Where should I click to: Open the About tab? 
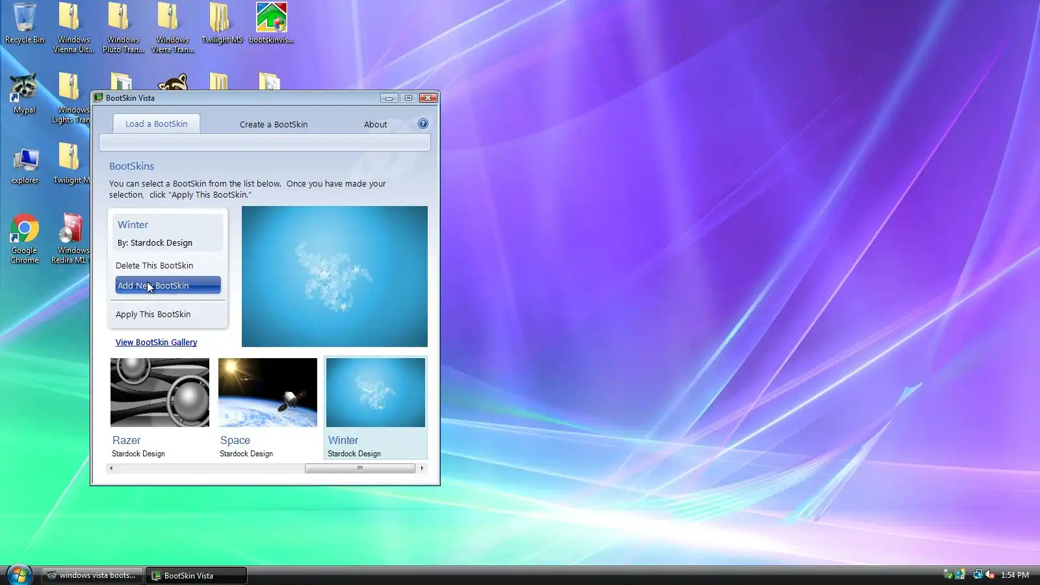pos(375,124)
